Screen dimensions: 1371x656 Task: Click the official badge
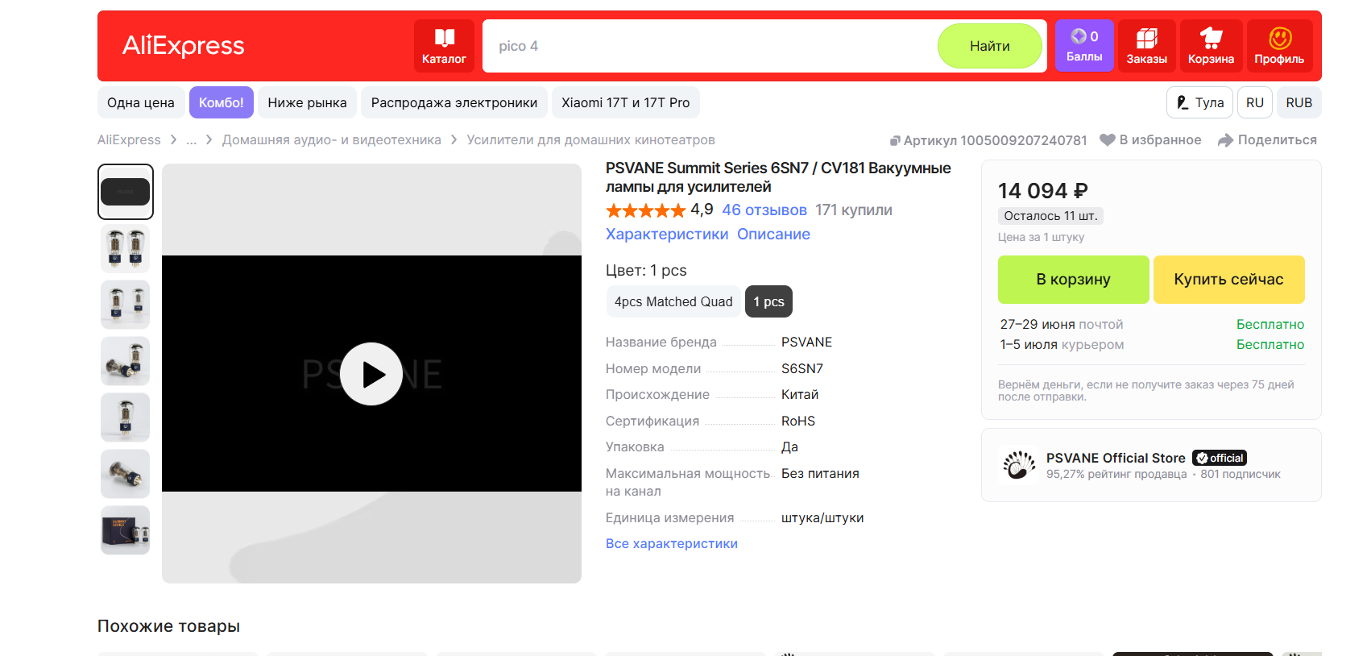point(1220,458)
